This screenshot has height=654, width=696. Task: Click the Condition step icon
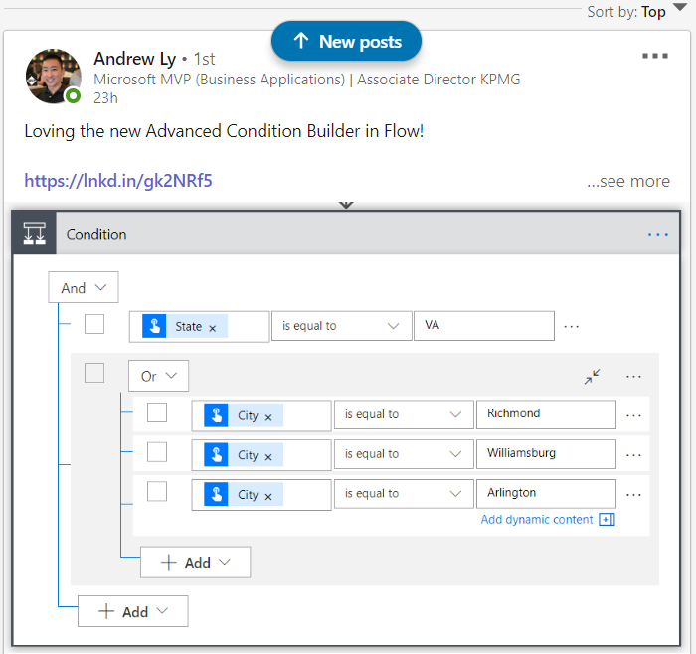[34, 233]
